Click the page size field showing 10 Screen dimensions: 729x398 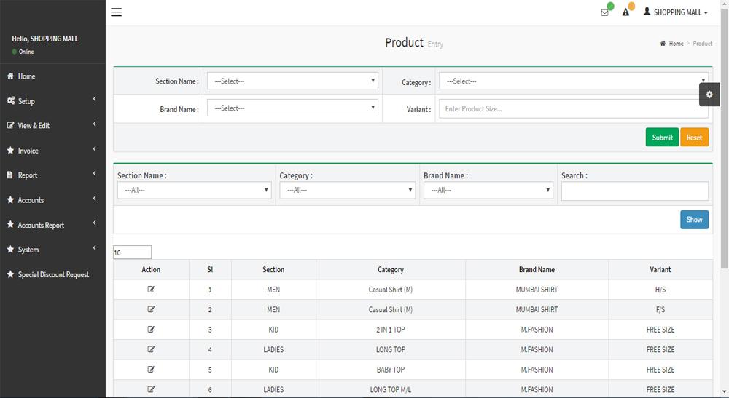coord(133,252)
